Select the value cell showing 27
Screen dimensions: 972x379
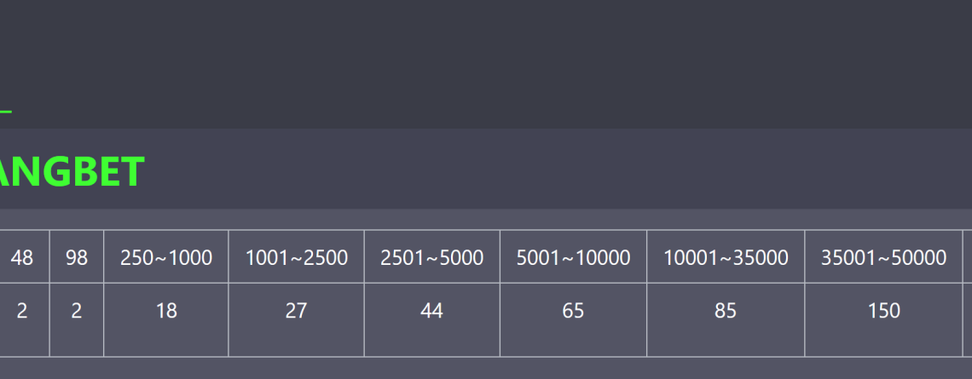[297, 320]
